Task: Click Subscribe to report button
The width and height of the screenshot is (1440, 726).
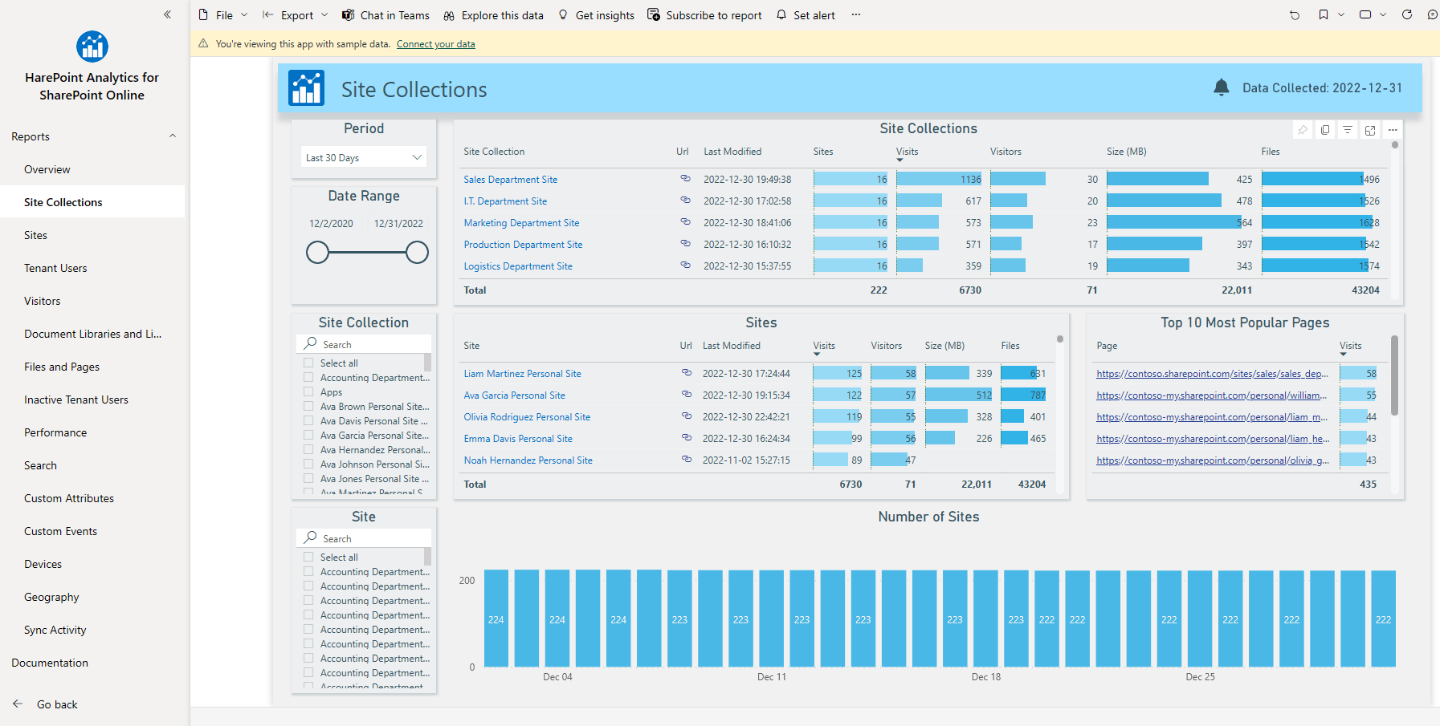Action: [x=704, y=15]
